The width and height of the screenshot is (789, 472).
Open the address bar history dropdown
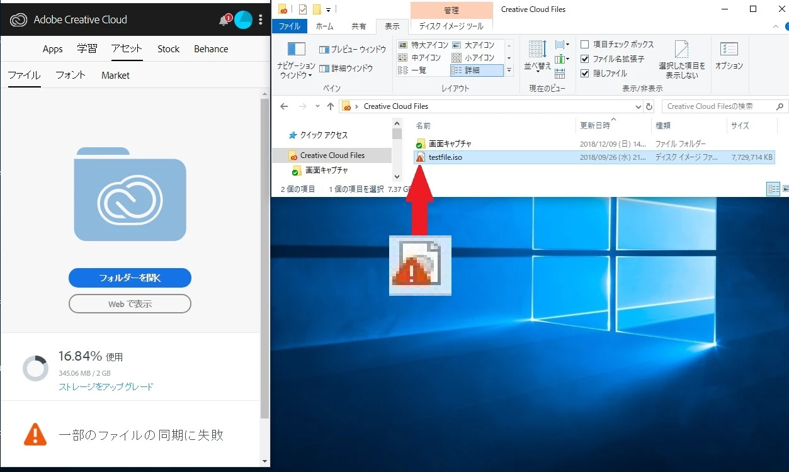tap(638, 107)
